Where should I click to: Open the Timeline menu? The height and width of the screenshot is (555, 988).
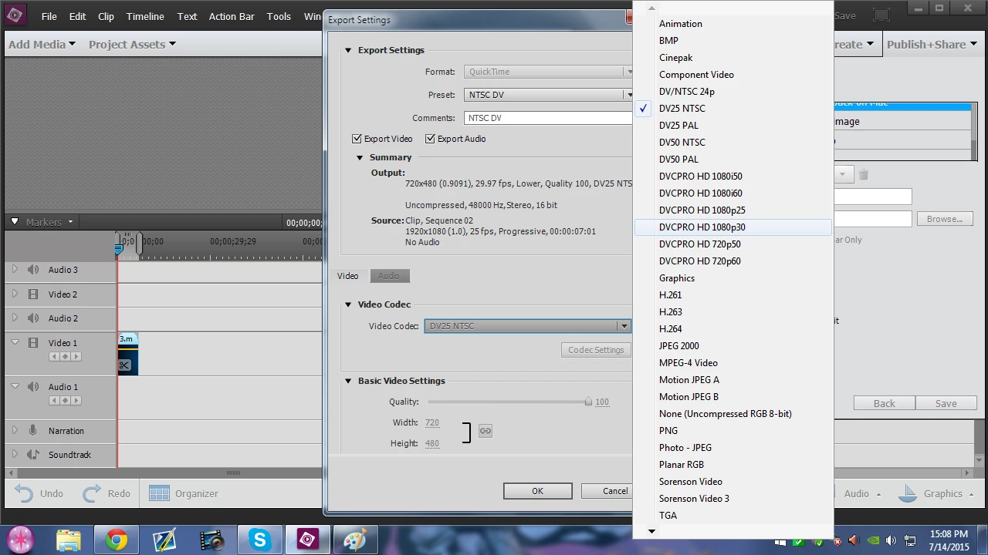coord(145,16)
